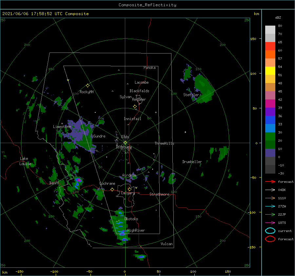Click the cyan current ellipse legend icon
Viewport: 295px width, 276px height.
pyautogui.click(x=270, y=231)
